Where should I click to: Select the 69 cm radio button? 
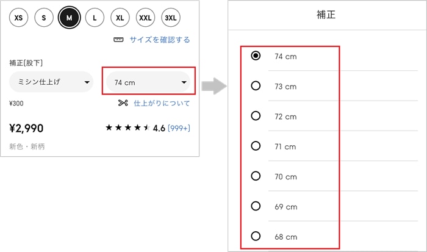(256, 206)
